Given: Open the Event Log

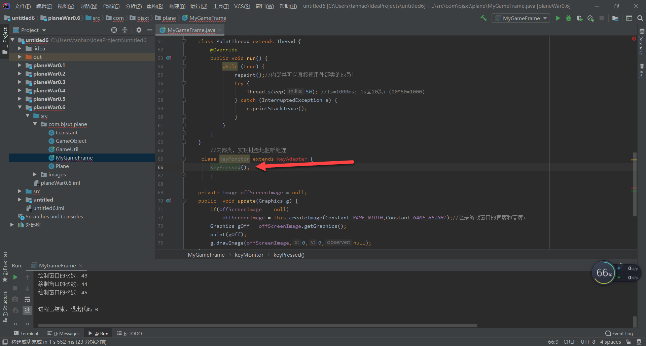Looking at the screenshot, I should tap(619, 333).
